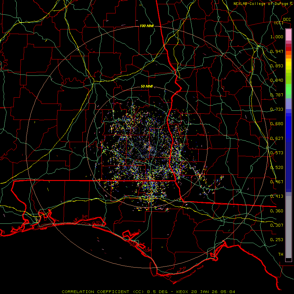Image resolution: width=294 pixels, height=294 pixels.
Task: Click the 0.467 scale value
Action: (x=277, y=182)
